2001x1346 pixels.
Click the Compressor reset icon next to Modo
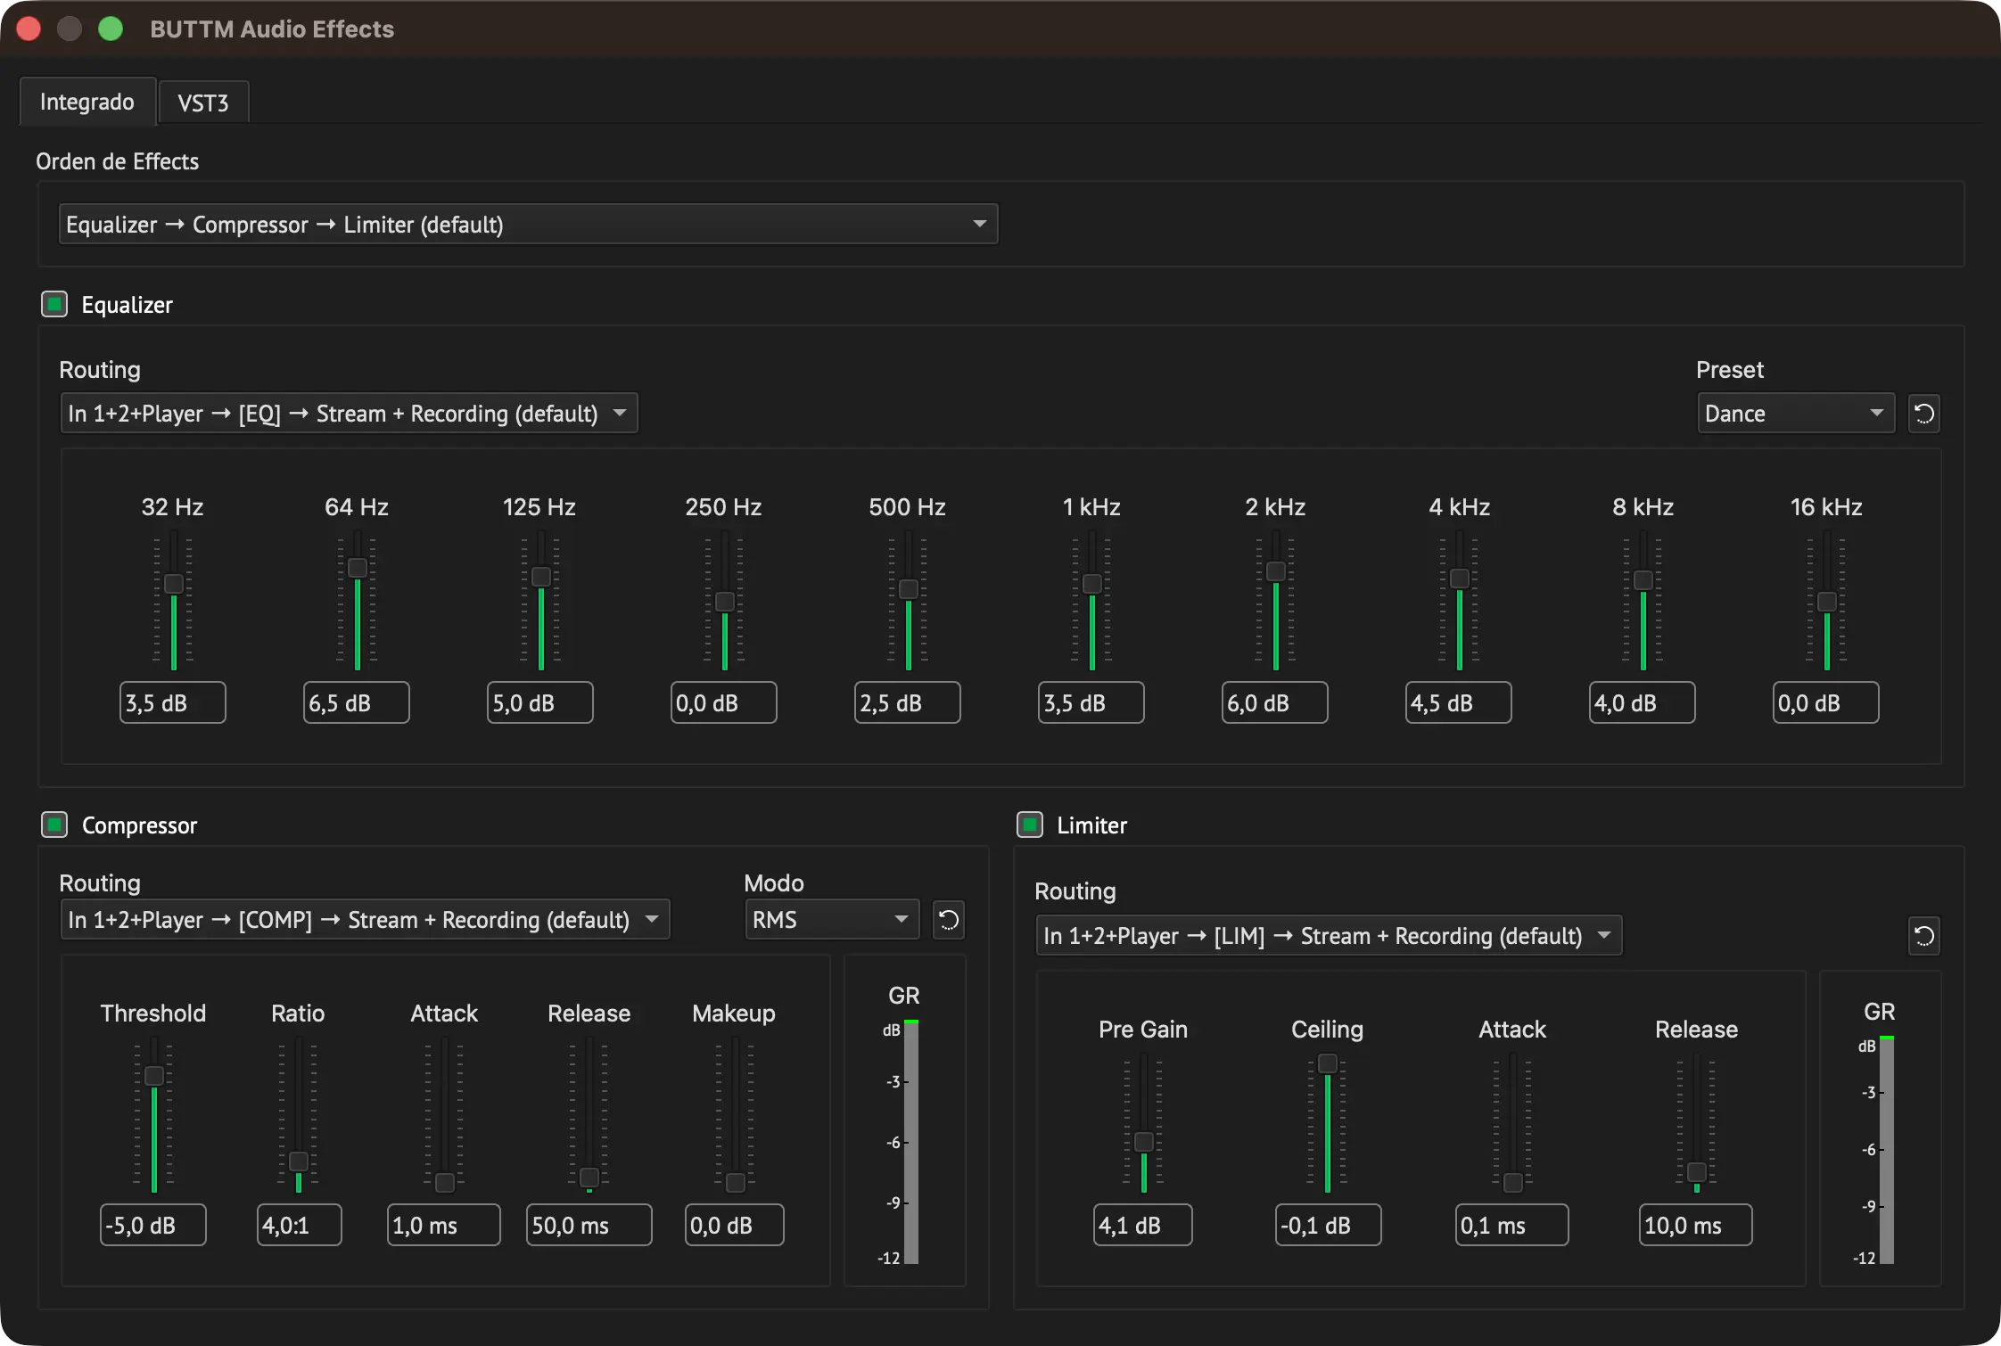tap(948, 920)
